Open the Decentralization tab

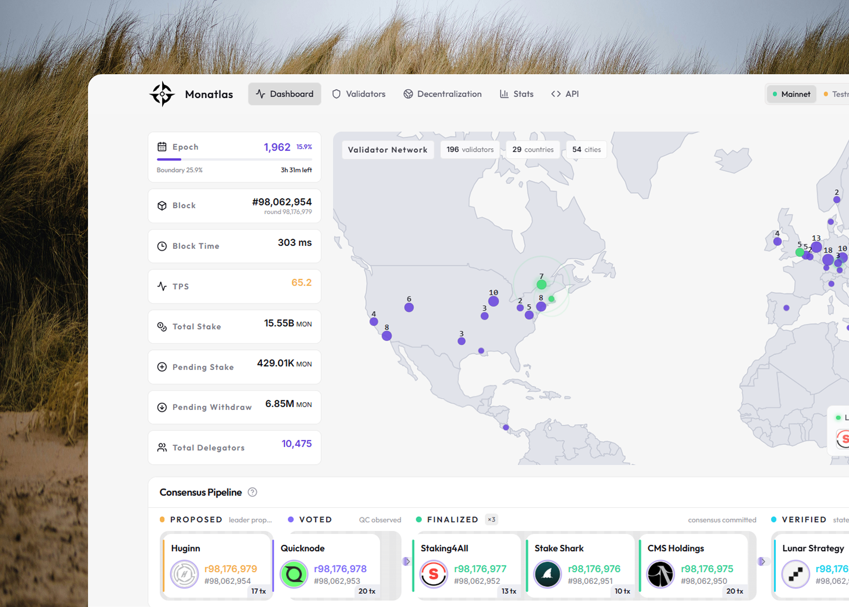(442, 94)
